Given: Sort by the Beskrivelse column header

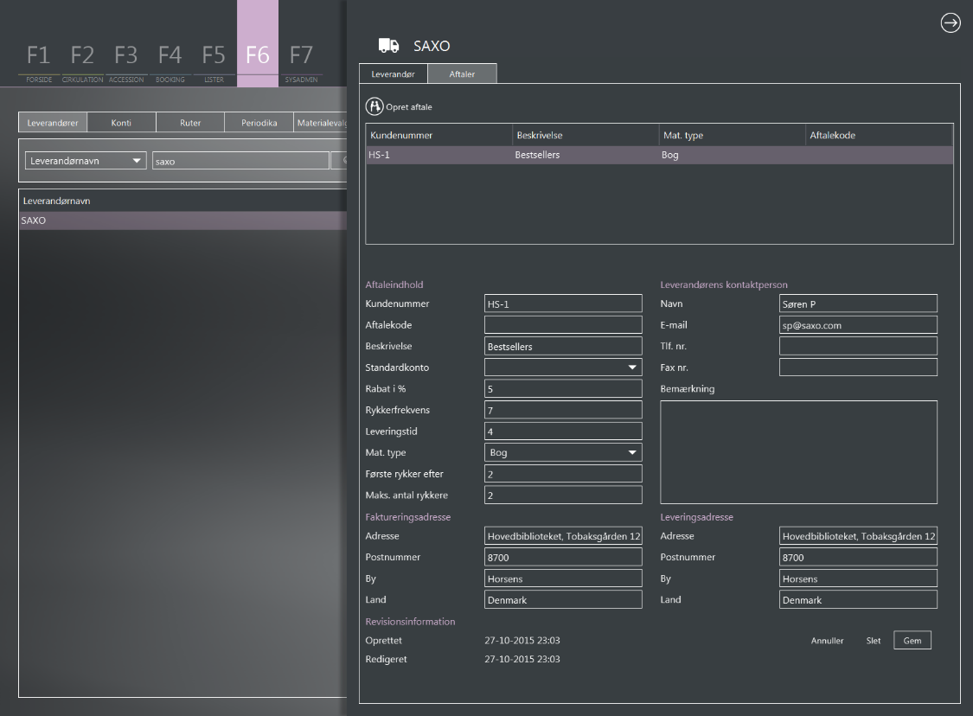Looking at the screenshot, I should point(586,135).
